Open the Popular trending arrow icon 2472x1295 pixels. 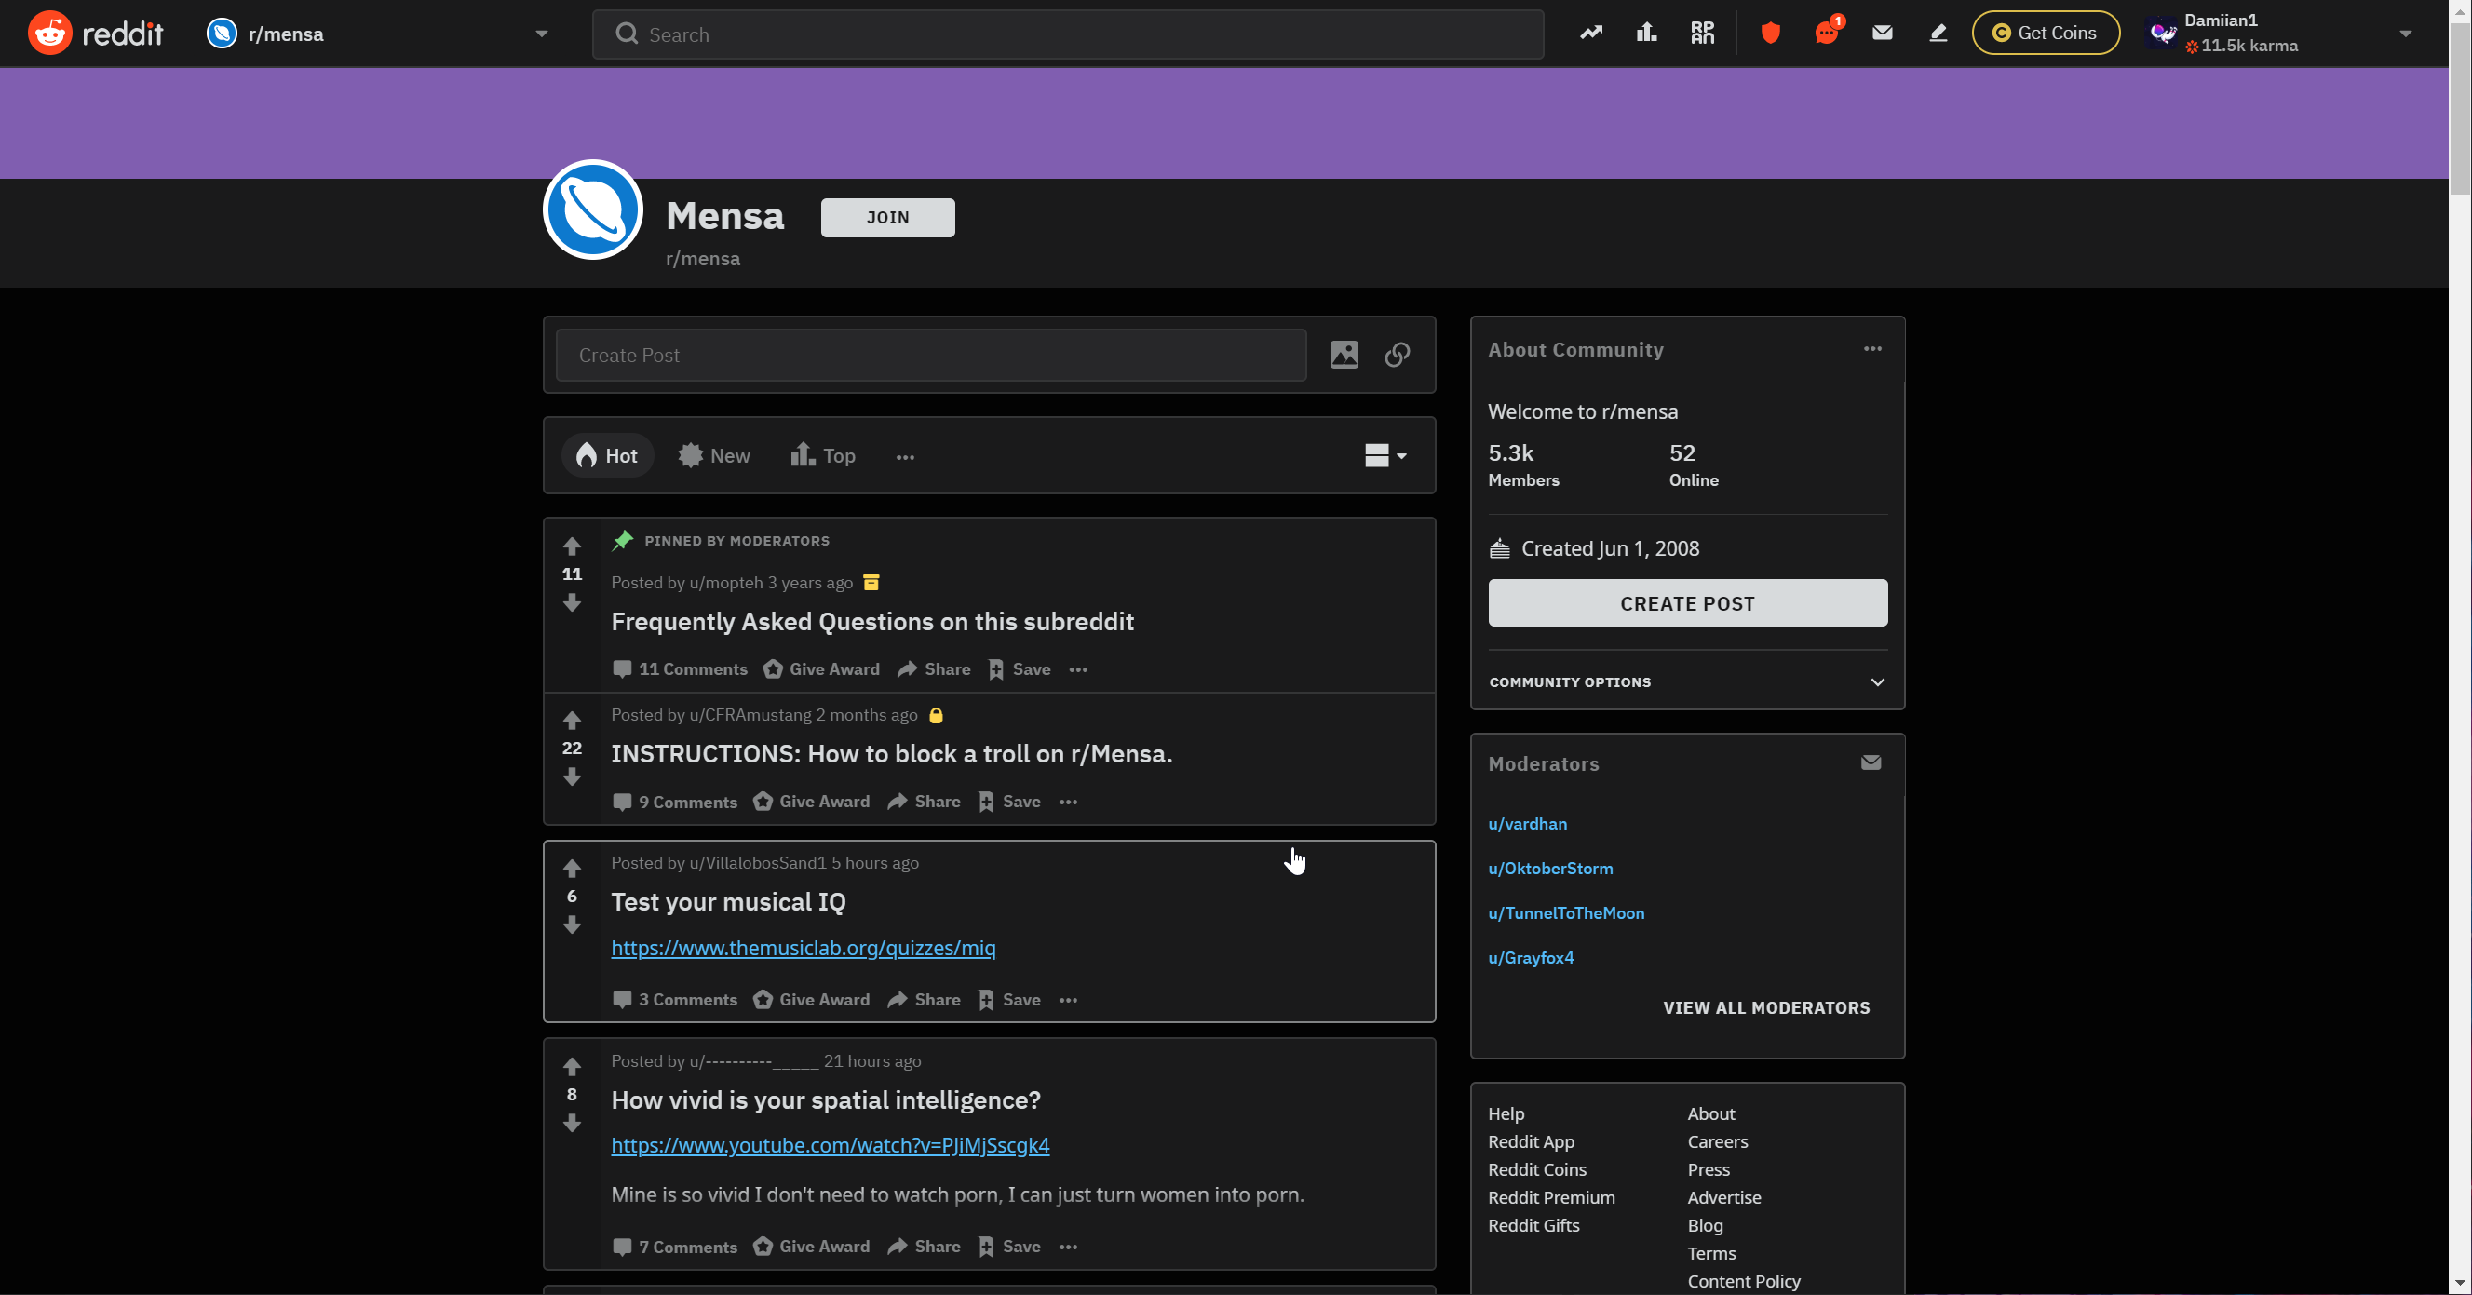(x=1591, y=34)
